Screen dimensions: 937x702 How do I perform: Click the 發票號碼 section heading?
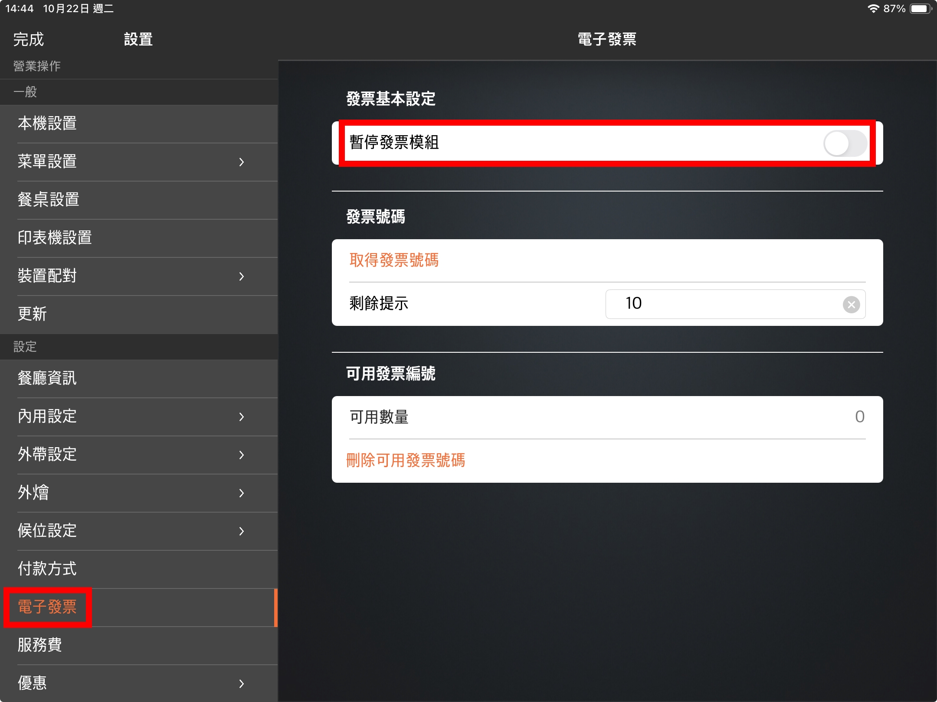pos(376,217)
